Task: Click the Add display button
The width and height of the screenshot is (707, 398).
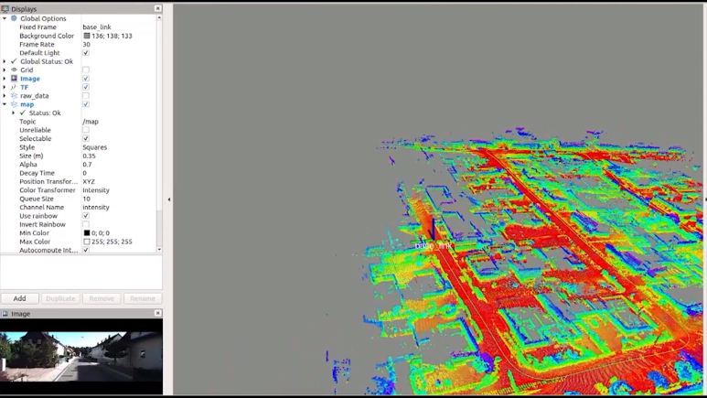Action: click(20, 298)
